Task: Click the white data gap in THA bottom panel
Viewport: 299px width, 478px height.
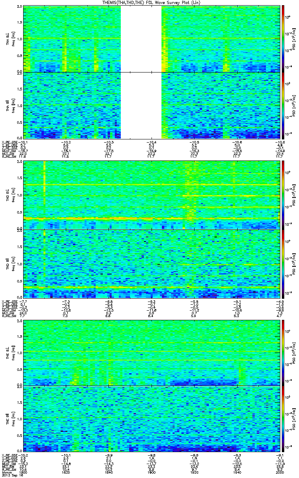Action: point(141,105)
